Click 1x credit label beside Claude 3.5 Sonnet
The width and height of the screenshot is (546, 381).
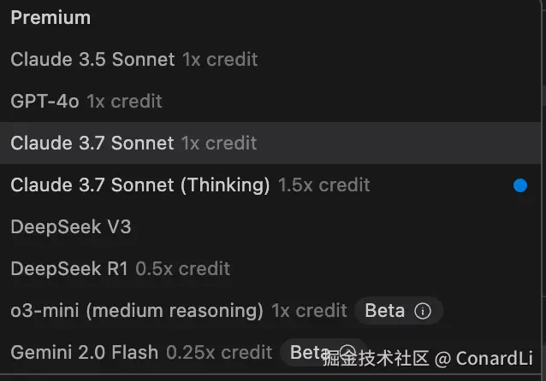click(x=219, y=60)
